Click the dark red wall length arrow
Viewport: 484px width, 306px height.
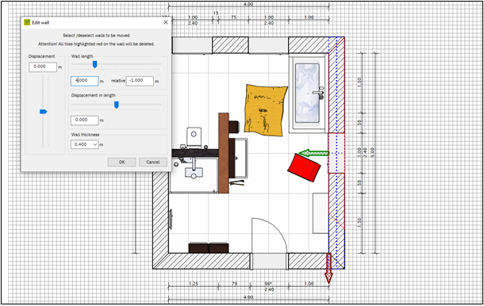[x=328, y=268]
